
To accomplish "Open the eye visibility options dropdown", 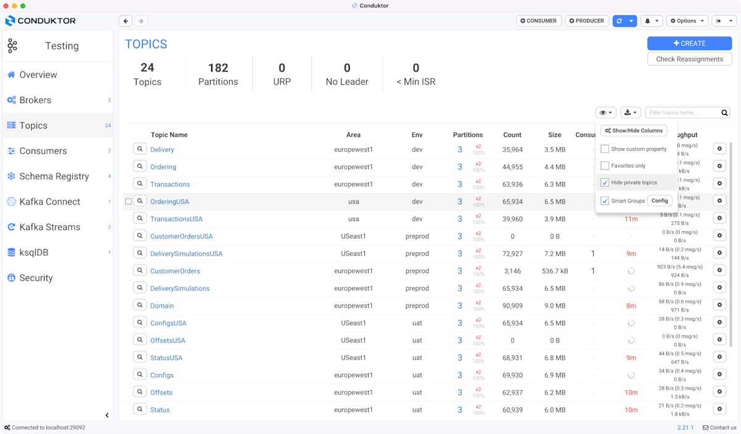I will 606,113.
